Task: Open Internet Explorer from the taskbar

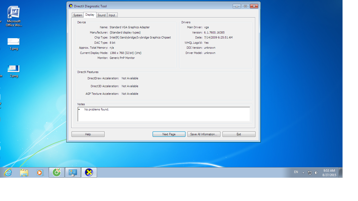Action: point(8,172)
